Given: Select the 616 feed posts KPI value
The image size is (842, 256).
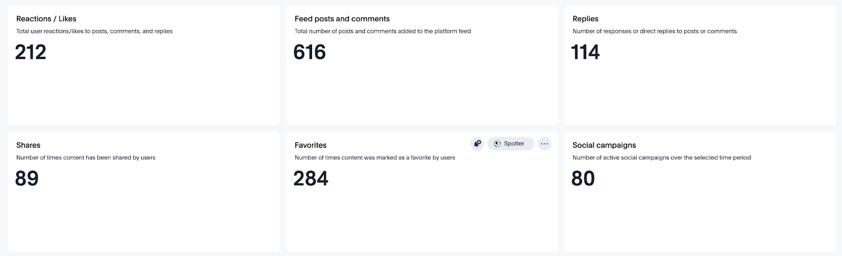Looking at the screenshot, I should pos(309,52).
